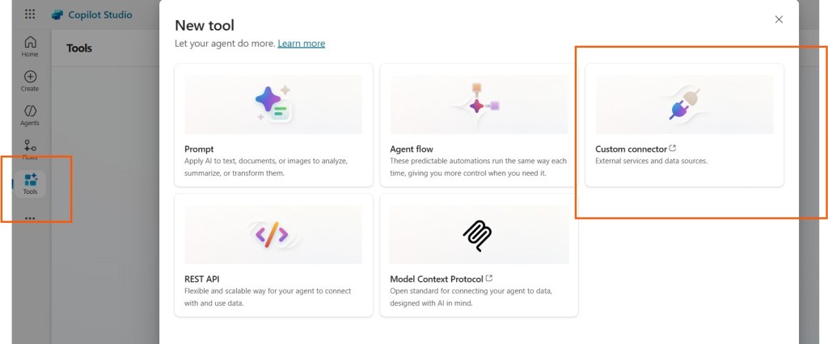Choose the REST API card

click(273, 255)
